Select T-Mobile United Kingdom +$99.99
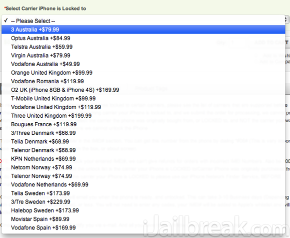 click(143, 98)
